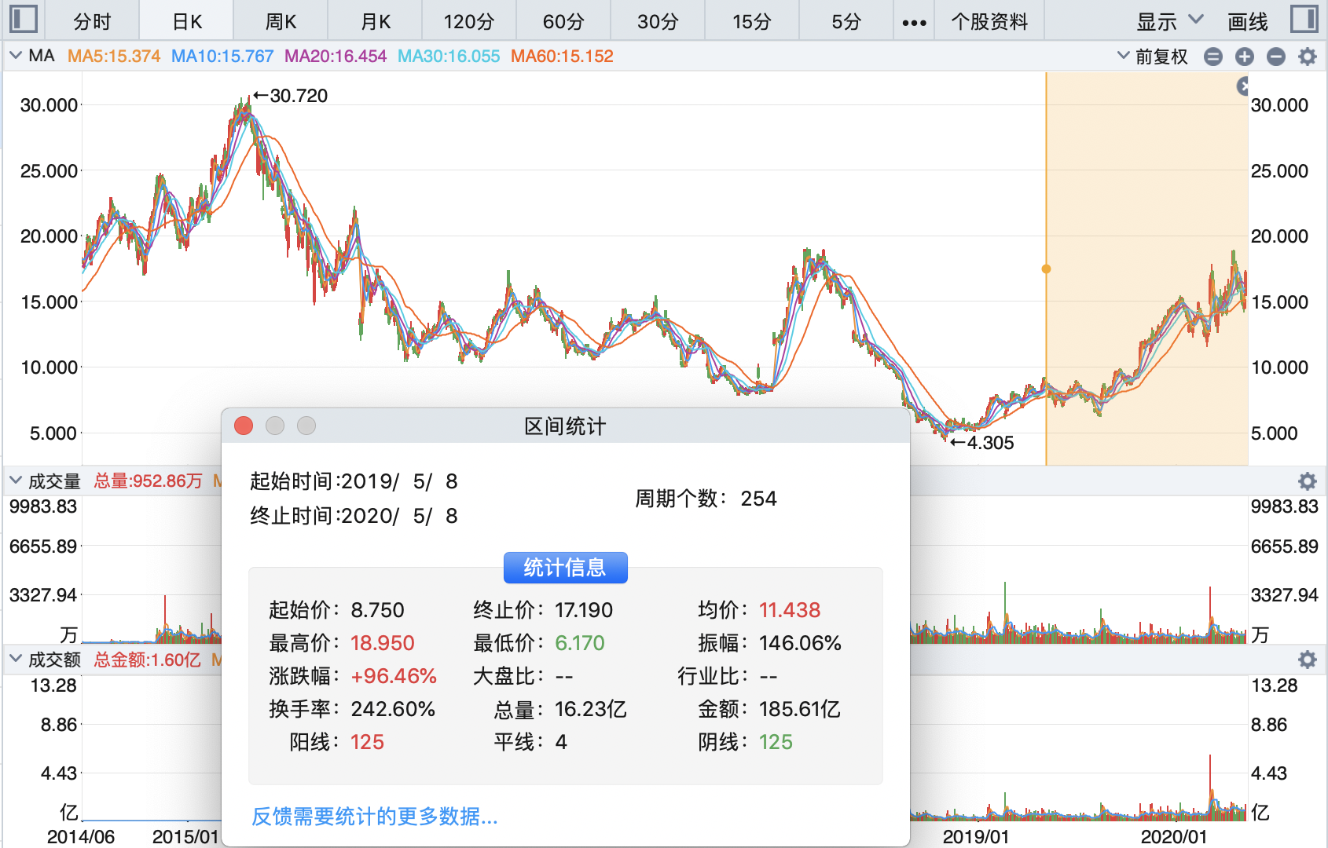Open the 成交量 panel settings gear
Image resolution: width=1328 pixels, height=848 pixels.
[x=1308, y=481]
